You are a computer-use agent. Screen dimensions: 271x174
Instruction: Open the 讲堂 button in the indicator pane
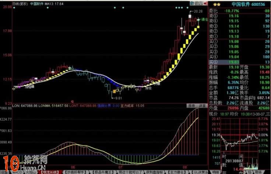pos(202,106)
